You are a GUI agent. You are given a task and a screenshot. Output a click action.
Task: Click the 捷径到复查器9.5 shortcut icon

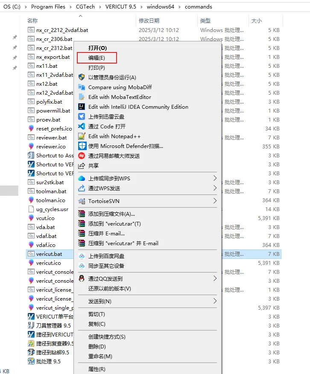[31, 343]
